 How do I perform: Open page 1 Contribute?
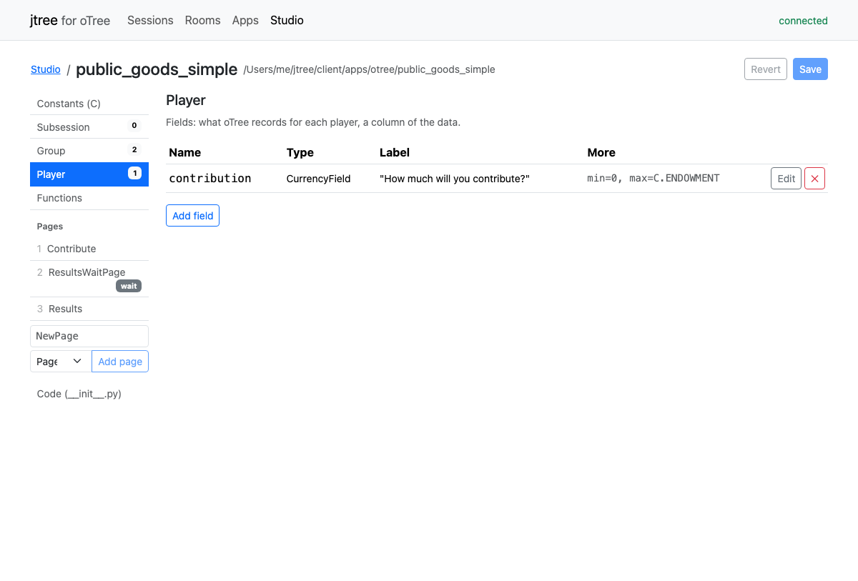coord(89,249)
